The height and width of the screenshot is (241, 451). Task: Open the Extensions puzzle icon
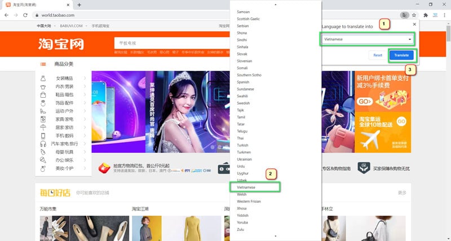[426, 15]
